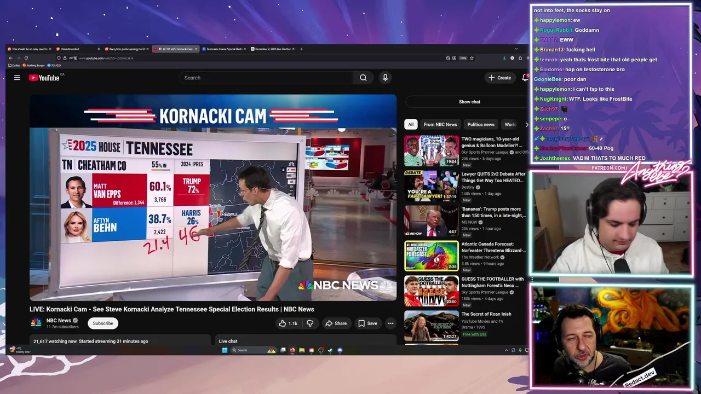Select the All filter chip
Image resolution: width=701 pixels, height=394 pixels.
pos(411,124)
